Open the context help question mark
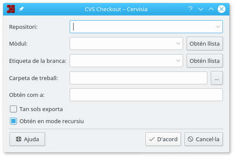235x158 pixels. [x=190, y=9]
